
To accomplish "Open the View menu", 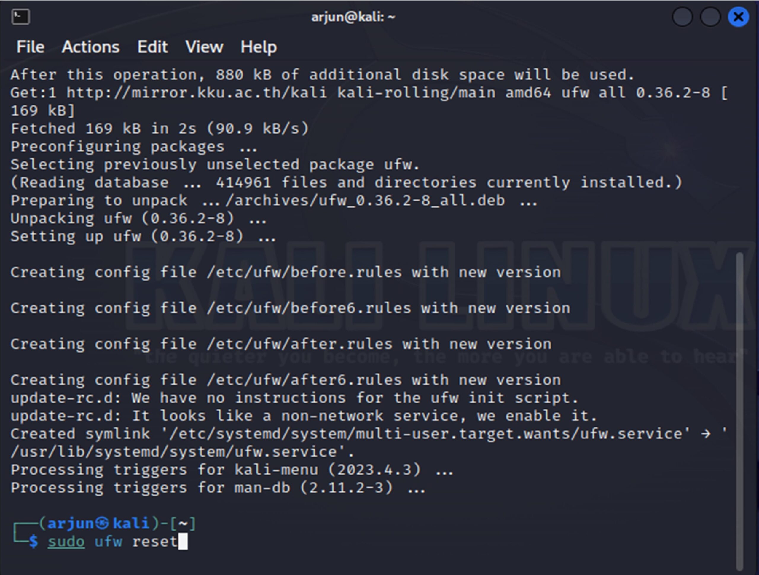I will click(x=204, y=47).
